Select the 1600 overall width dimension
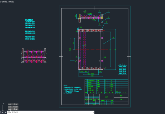This screenshot has height=114, width=165. [92, 76]
